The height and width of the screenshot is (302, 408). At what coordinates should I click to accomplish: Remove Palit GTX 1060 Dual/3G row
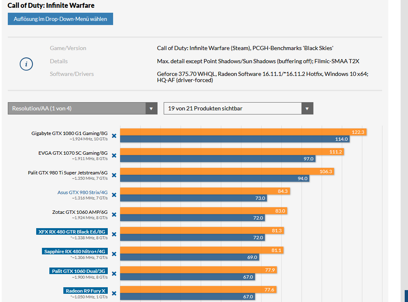(x=114, y=274)
